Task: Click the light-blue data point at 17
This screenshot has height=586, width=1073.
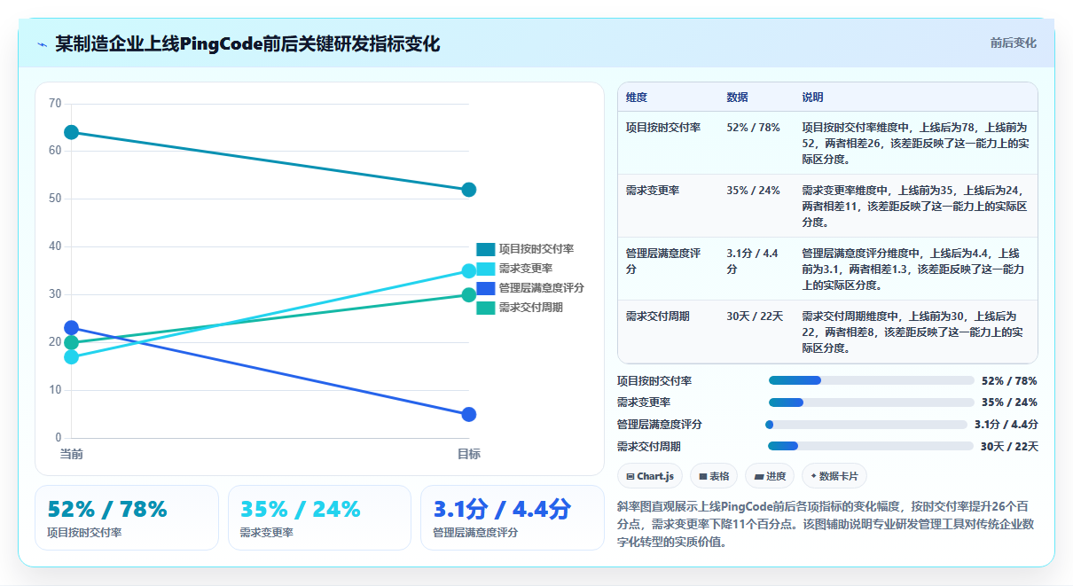Action: 72,357
